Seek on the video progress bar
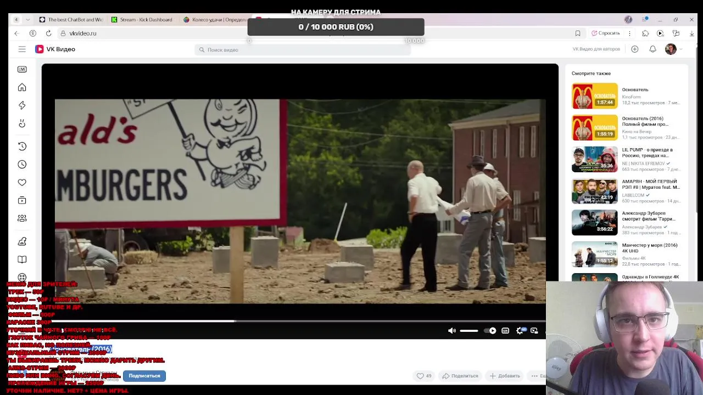The image size is (703, 395). coord(300,321)
